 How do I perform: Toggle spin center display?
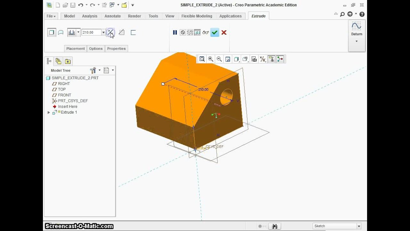tap(280, 59)
